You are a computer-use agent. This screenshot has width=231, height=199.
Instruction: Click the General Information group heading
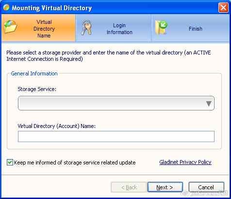pyautogui.click(x=34, y=73)
